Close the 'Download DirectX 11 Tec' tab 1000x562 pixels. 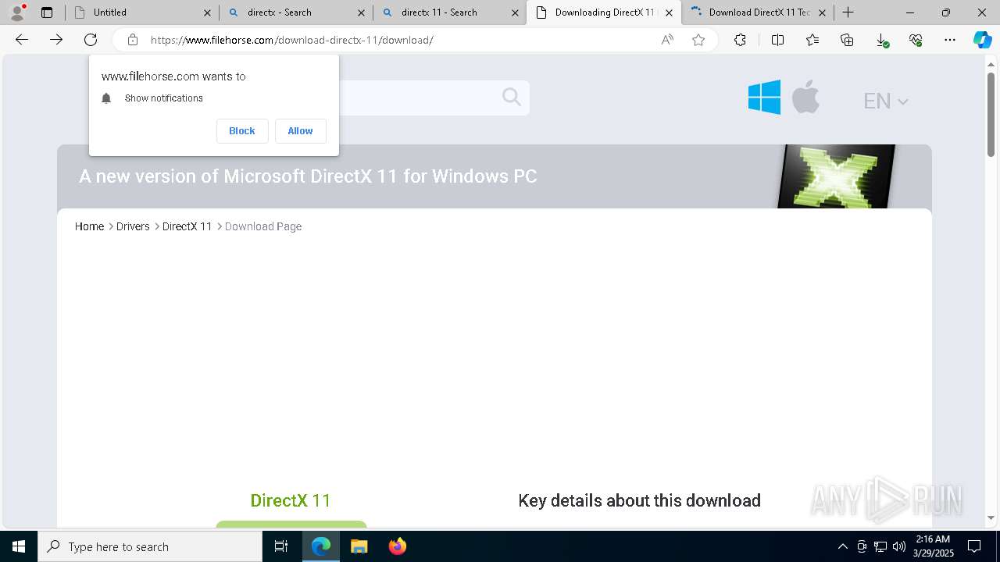coord(822,12)
